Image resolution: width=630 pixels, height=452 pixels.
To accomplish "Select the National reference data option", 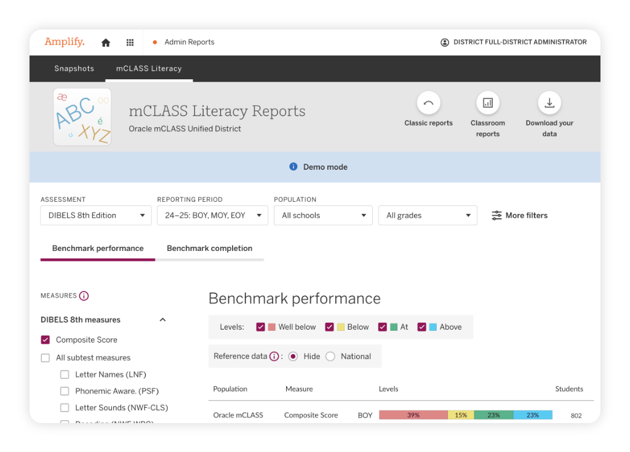I will click(x=330, y=356).
